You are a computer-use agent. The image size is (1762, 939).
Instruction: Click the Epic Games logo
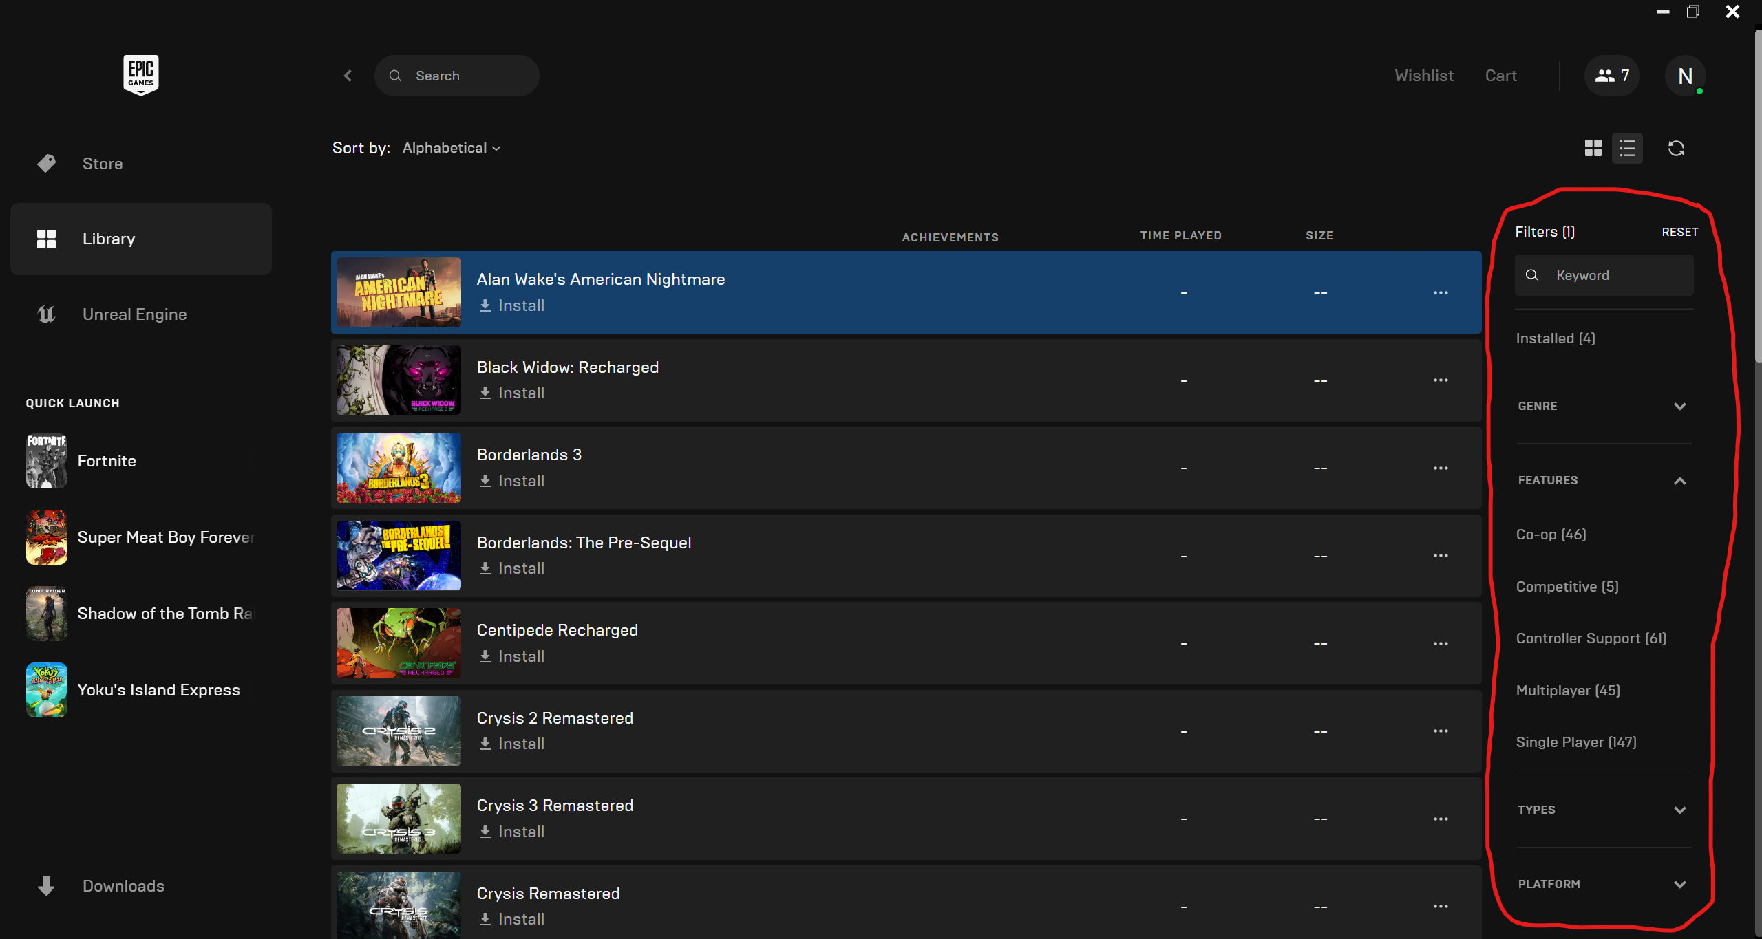click(x=141, y=74)
